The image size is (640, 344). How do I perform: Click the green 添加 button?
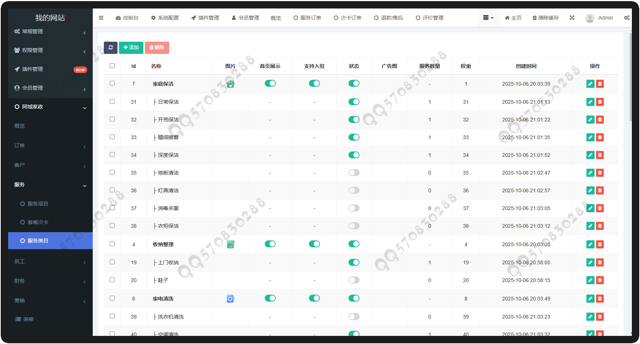[131, 48]
